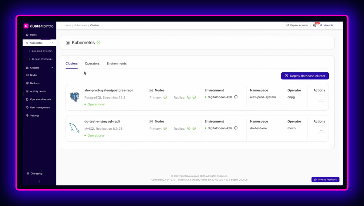The height and width of the screenshot is (206, 364).
Task: Click the info icon beside digitalocean-k8s for mysql cluster
Action: pos(236,128)
